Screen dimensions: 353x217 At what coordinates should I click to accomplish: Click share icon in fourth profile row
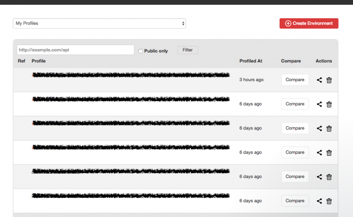[319, 153]
